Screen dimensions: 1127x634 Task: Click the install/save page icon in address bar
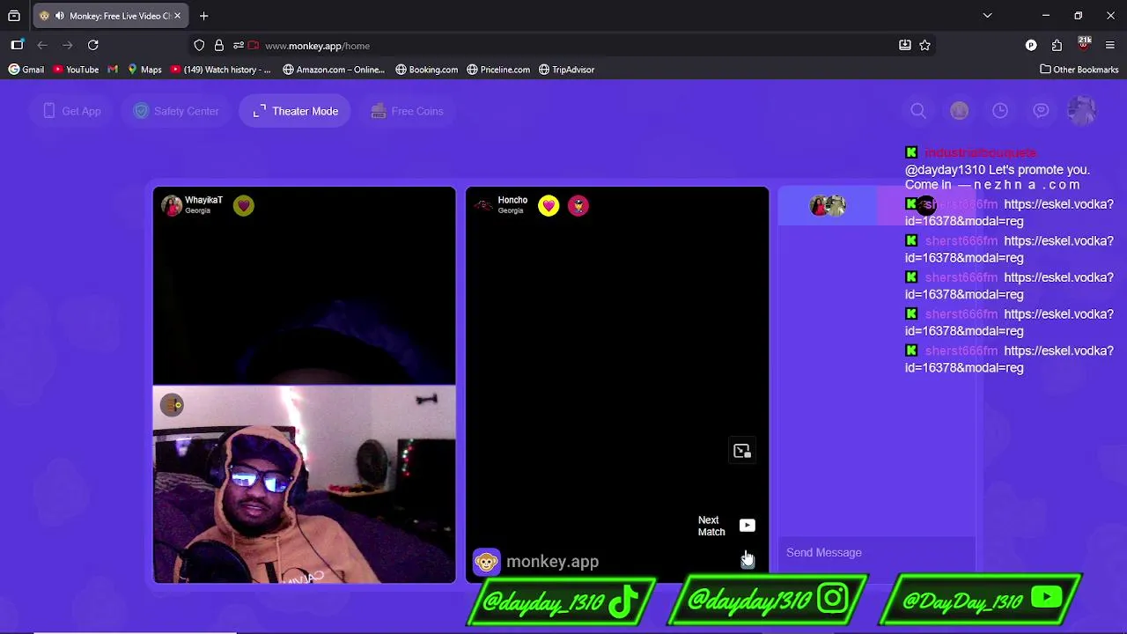[904, 45]
